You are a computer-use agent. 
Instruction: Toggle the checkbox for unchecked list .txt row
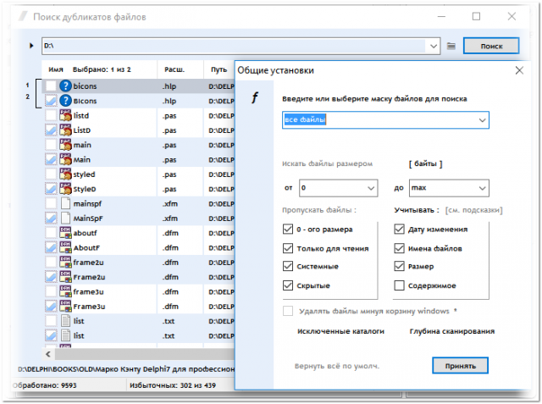click(51, 321)
